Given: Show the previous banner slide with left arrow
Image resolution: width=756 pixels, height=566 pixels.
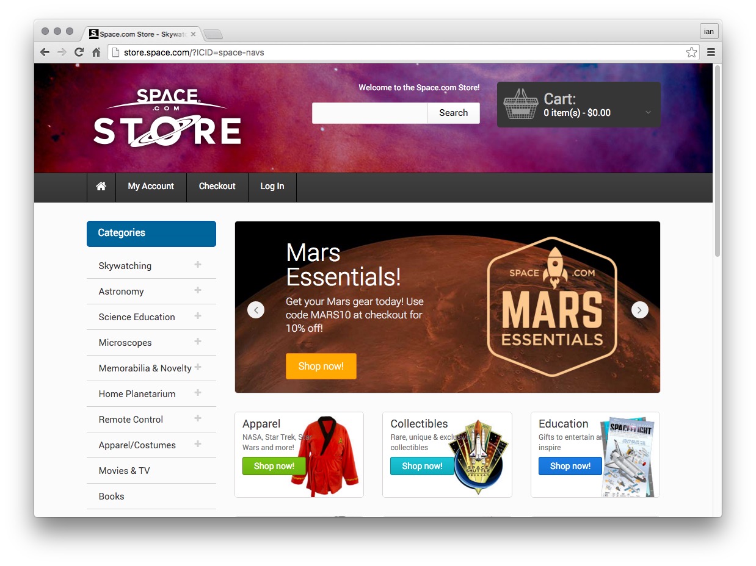Looking at the screenshot, I should coord(256,310).
